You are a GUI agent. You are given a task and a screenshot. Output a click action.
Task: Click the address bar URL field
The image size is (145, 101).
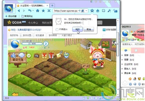(66, 11)
